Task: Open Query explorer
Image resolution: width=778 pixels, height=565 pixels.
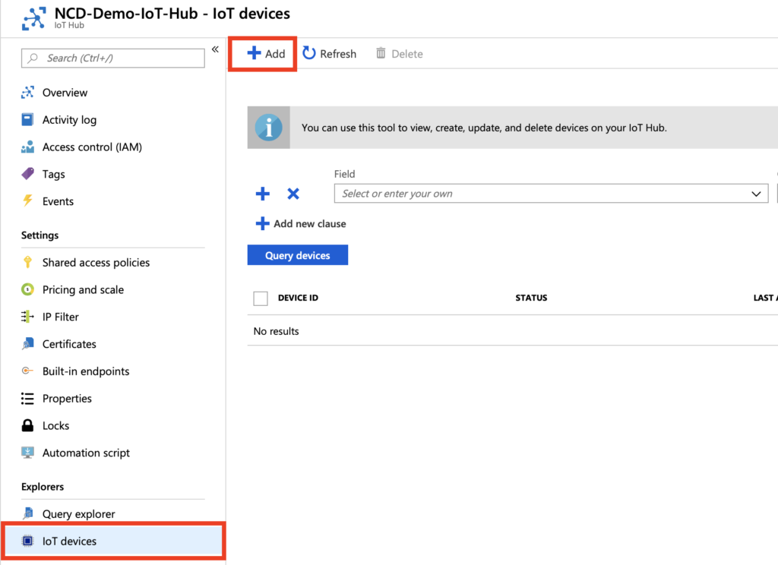Action: click(x=79, y=514)
